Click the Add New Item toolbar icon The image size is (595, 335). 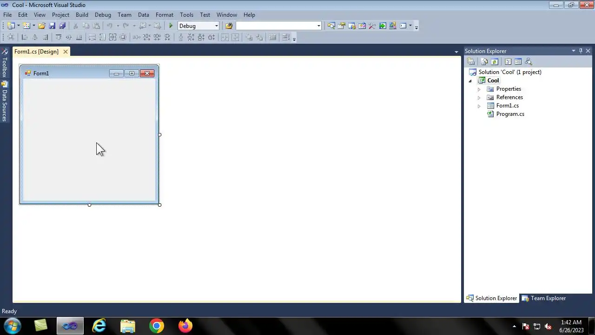pos(26,26)
